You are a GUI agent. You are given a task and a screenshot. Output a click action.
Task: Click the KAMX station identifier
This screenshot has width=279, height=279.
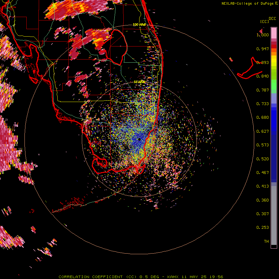click(x=173, y=277)
